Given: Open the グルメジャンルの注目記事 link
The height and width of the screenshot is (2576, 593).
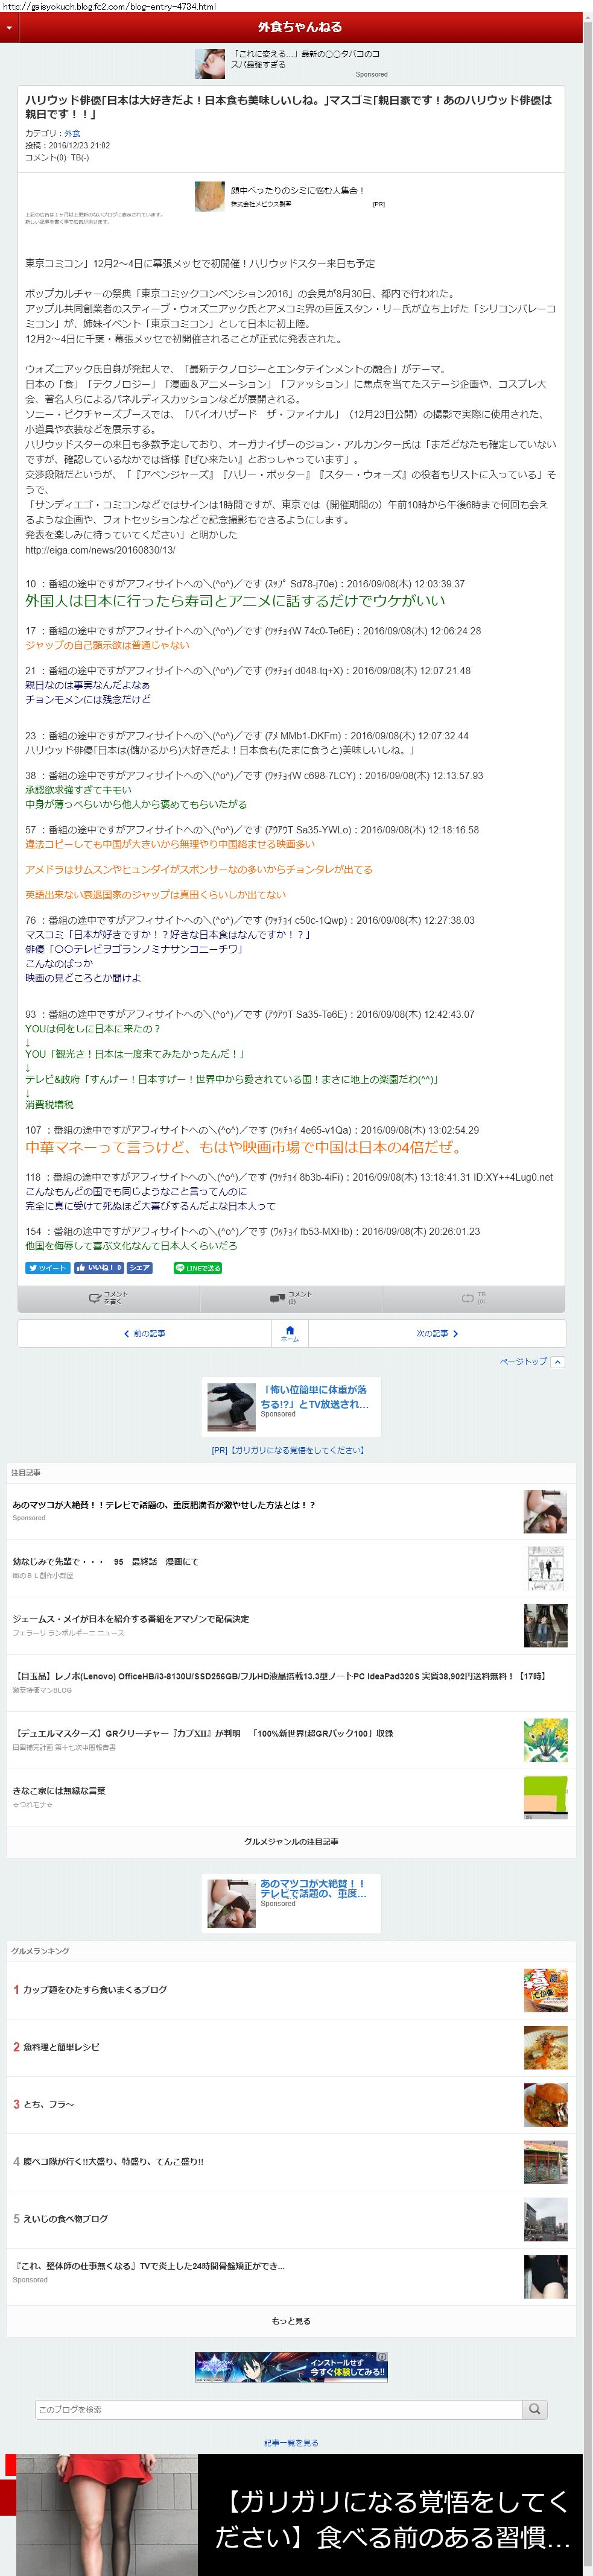Looking at the screenshot, I should coord(291,1841).
